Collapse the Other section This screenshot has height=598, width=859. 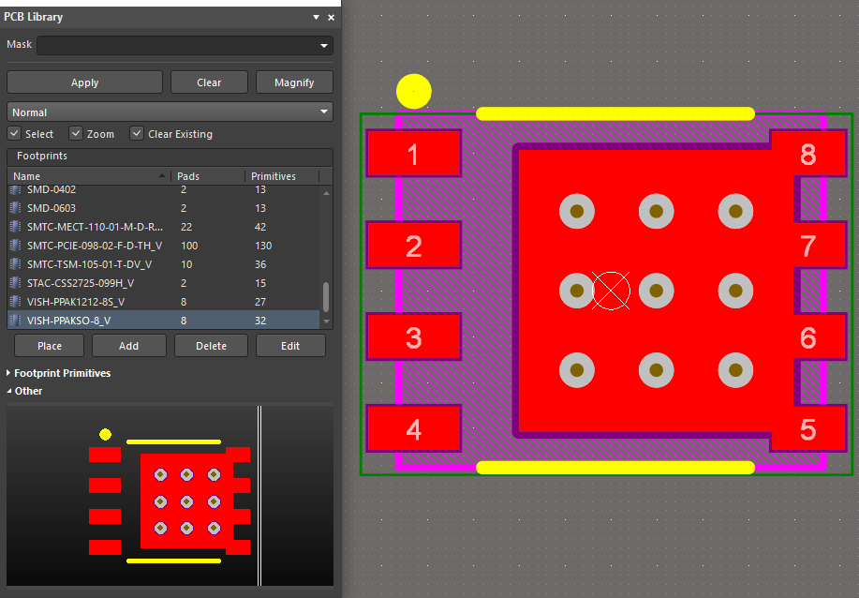point(8,391)
